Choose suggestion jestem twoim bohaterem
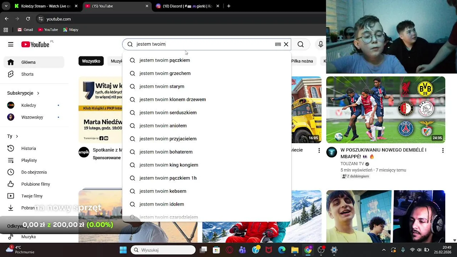457x257 pixels. [207, 152]
